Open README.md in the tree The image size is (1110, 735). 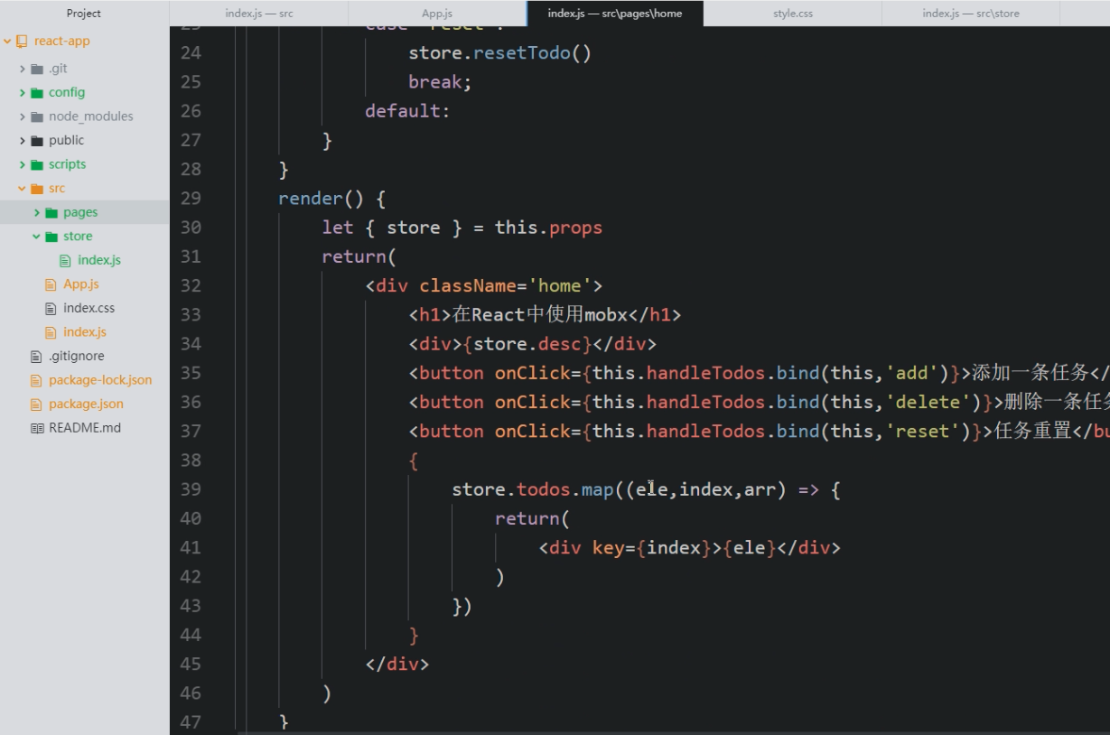coord(85,428)
